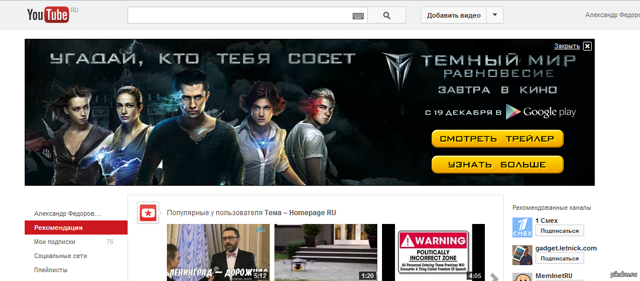Open the 1 Смех channel avatar
Screen dimensions: 640x281
pos(522,226)
